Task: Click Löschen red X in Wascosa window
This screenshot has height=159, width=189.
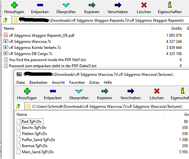Action: [157, 91]
